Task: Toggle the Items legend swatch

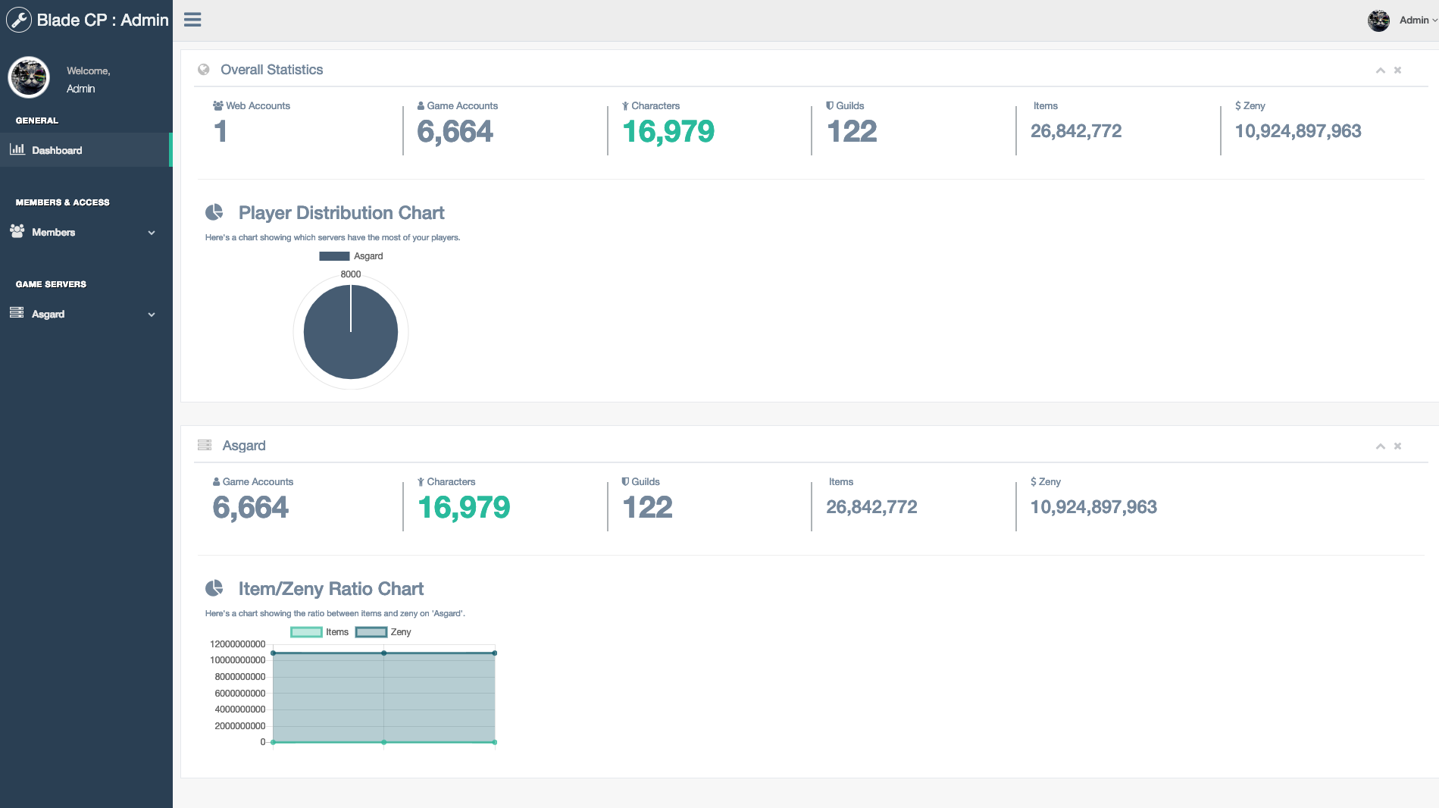Action: coord(307,632)
